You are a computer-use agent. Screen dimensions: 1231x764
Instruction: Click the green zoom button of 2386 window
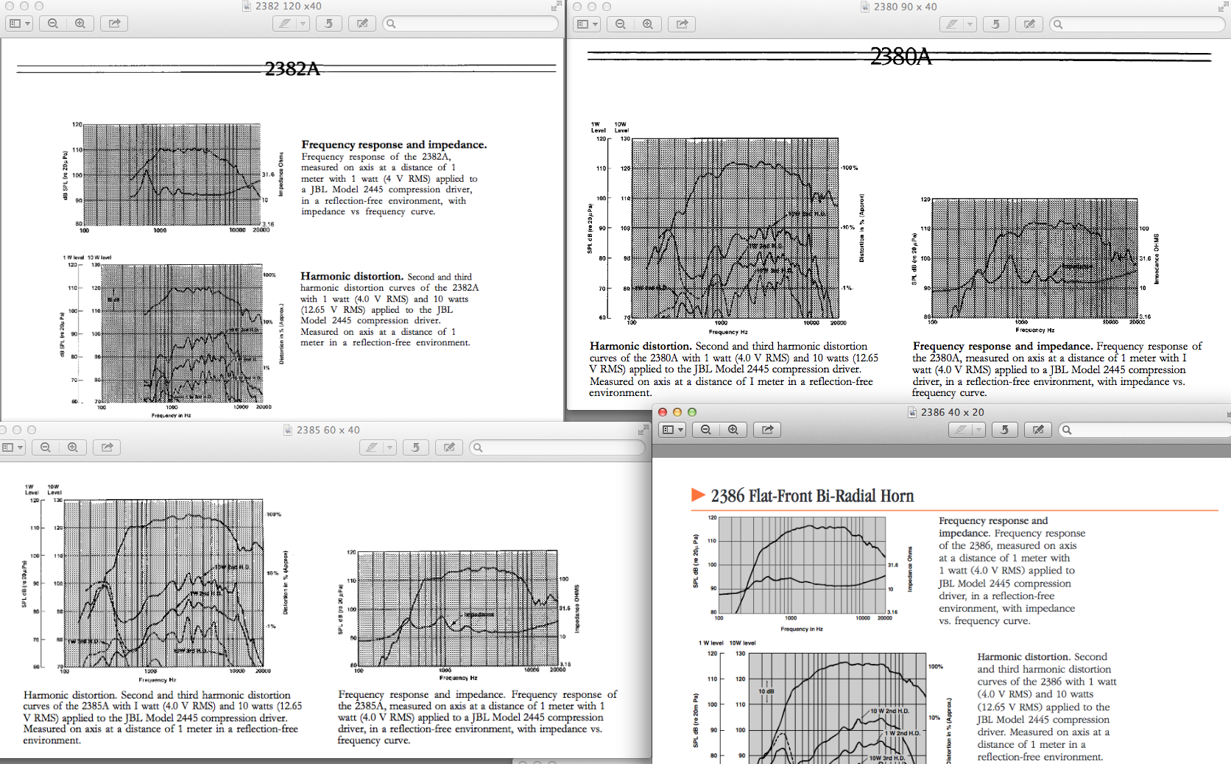692,412
